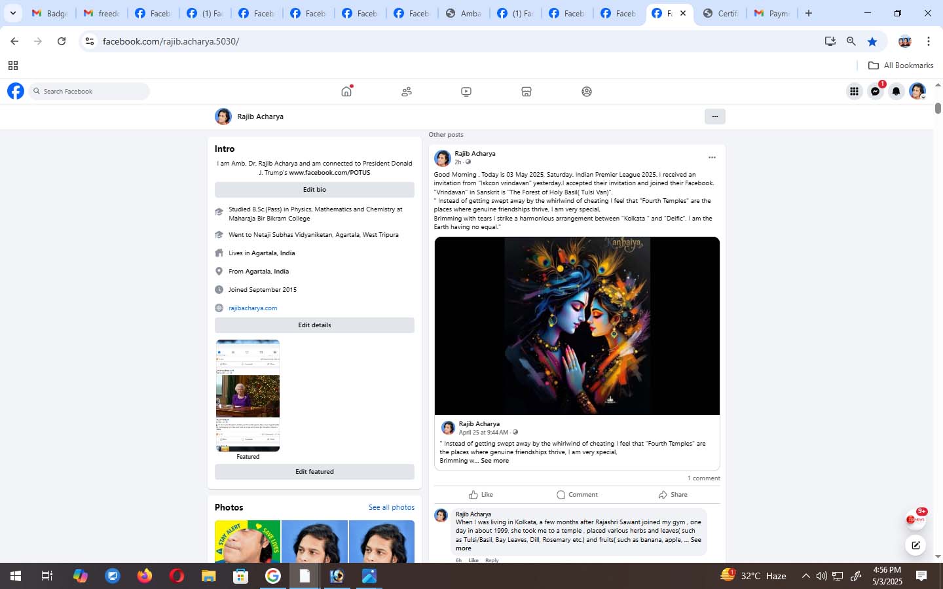Open the rajibacharya.com link
Image resolution: width=943 pixels, height=589 pixels.
(x=253, y=308)
